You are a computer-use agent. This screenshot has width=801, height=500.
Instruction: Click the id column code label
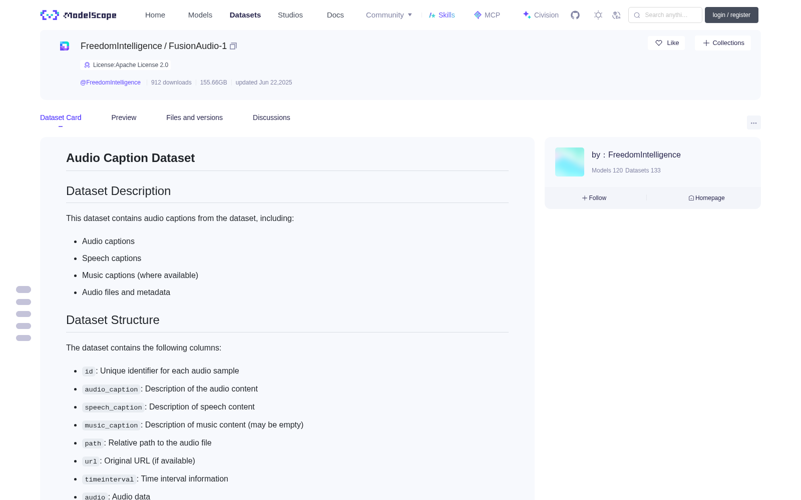click(89, 371)
